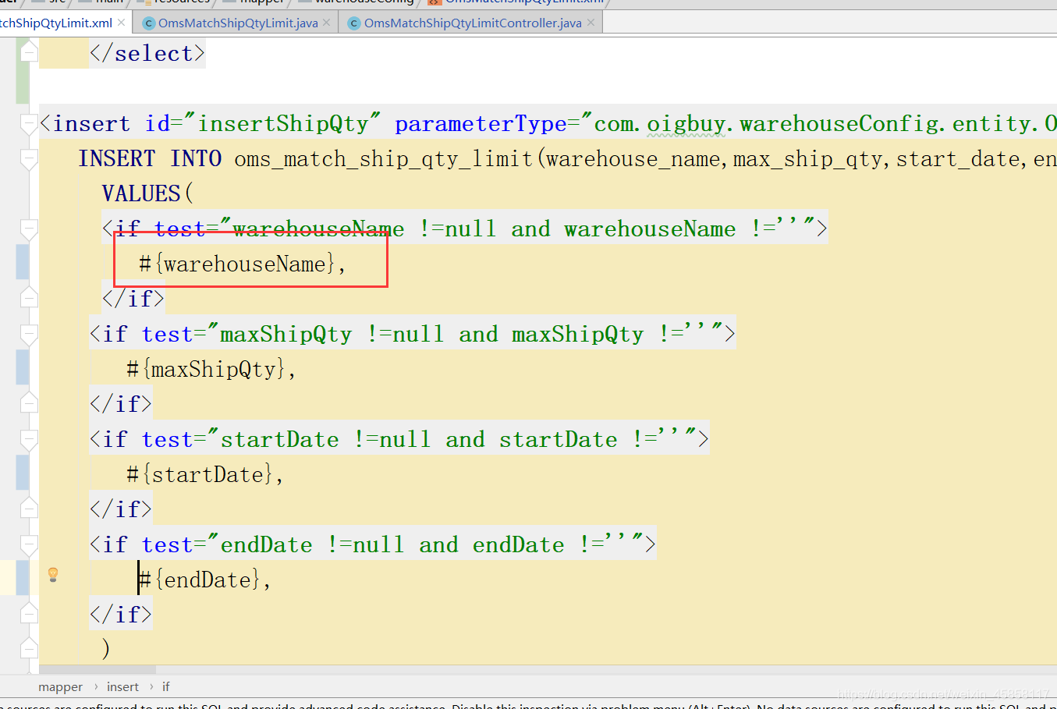Collapse the maxShipQty if-test block
The width and height of the screenshot is (1057, 709).
29,334
